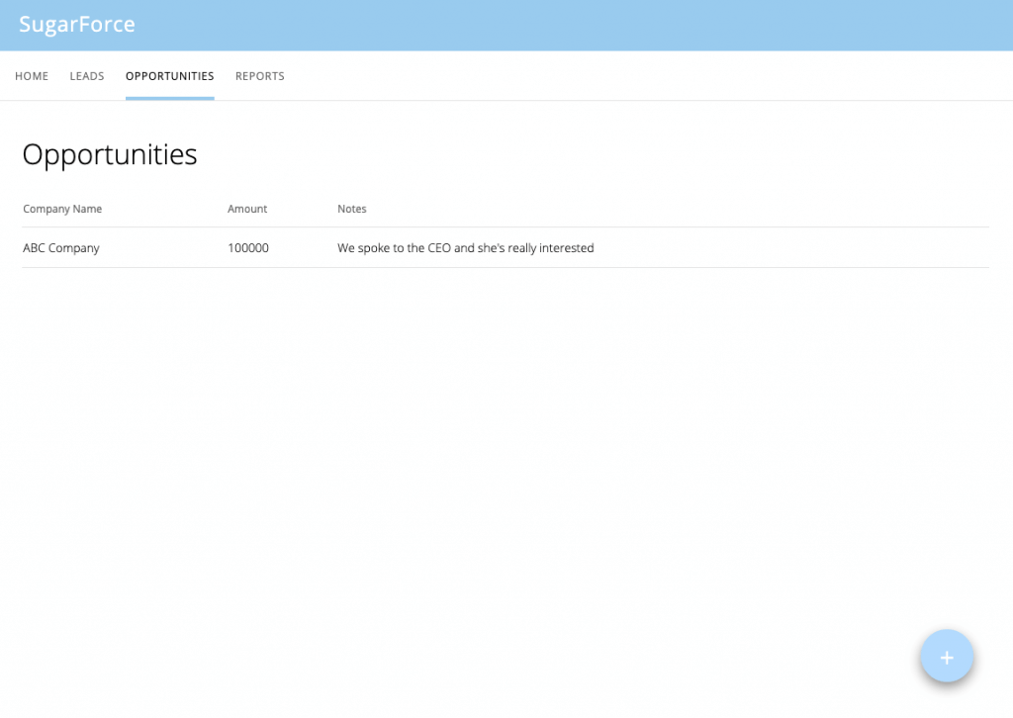Screen dimensions: 1013x718
Task: Click the SugarForce app title
Action: [77, 25]
